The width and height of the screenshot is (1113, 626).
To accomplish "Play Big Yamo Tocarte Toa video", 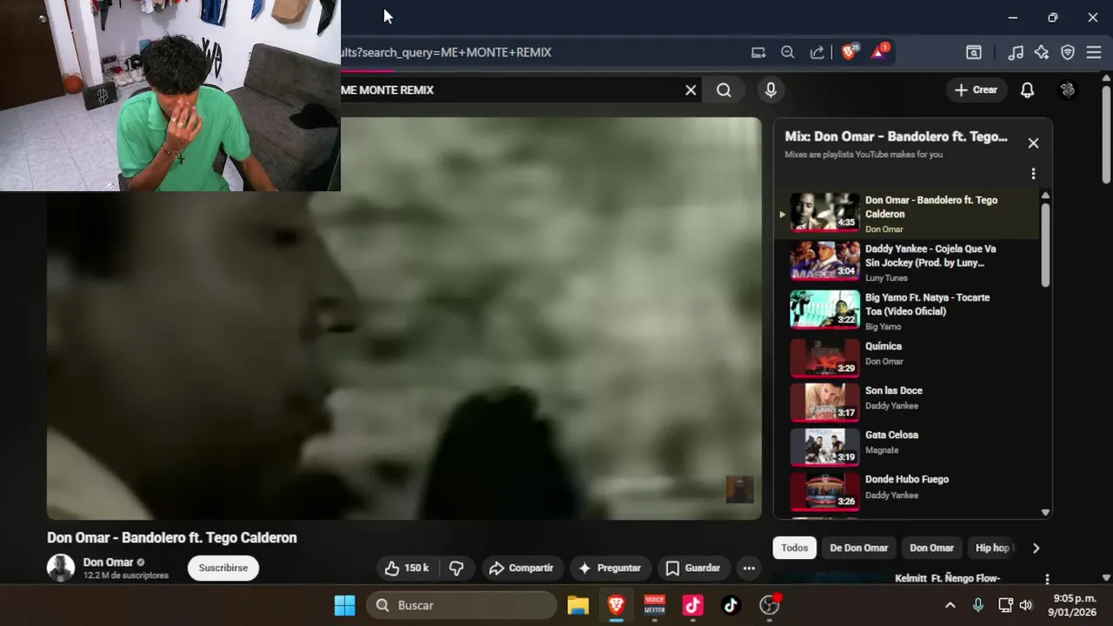I will [907, 310].
